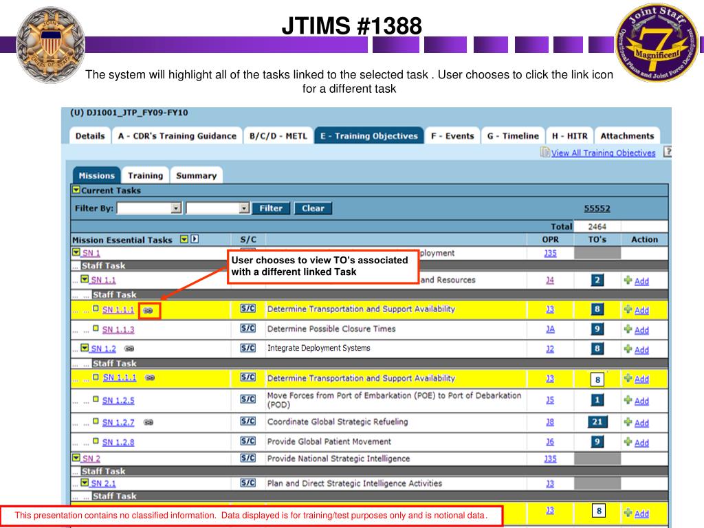
Task: Go to the F - Events tab
Action: point(452,135)
